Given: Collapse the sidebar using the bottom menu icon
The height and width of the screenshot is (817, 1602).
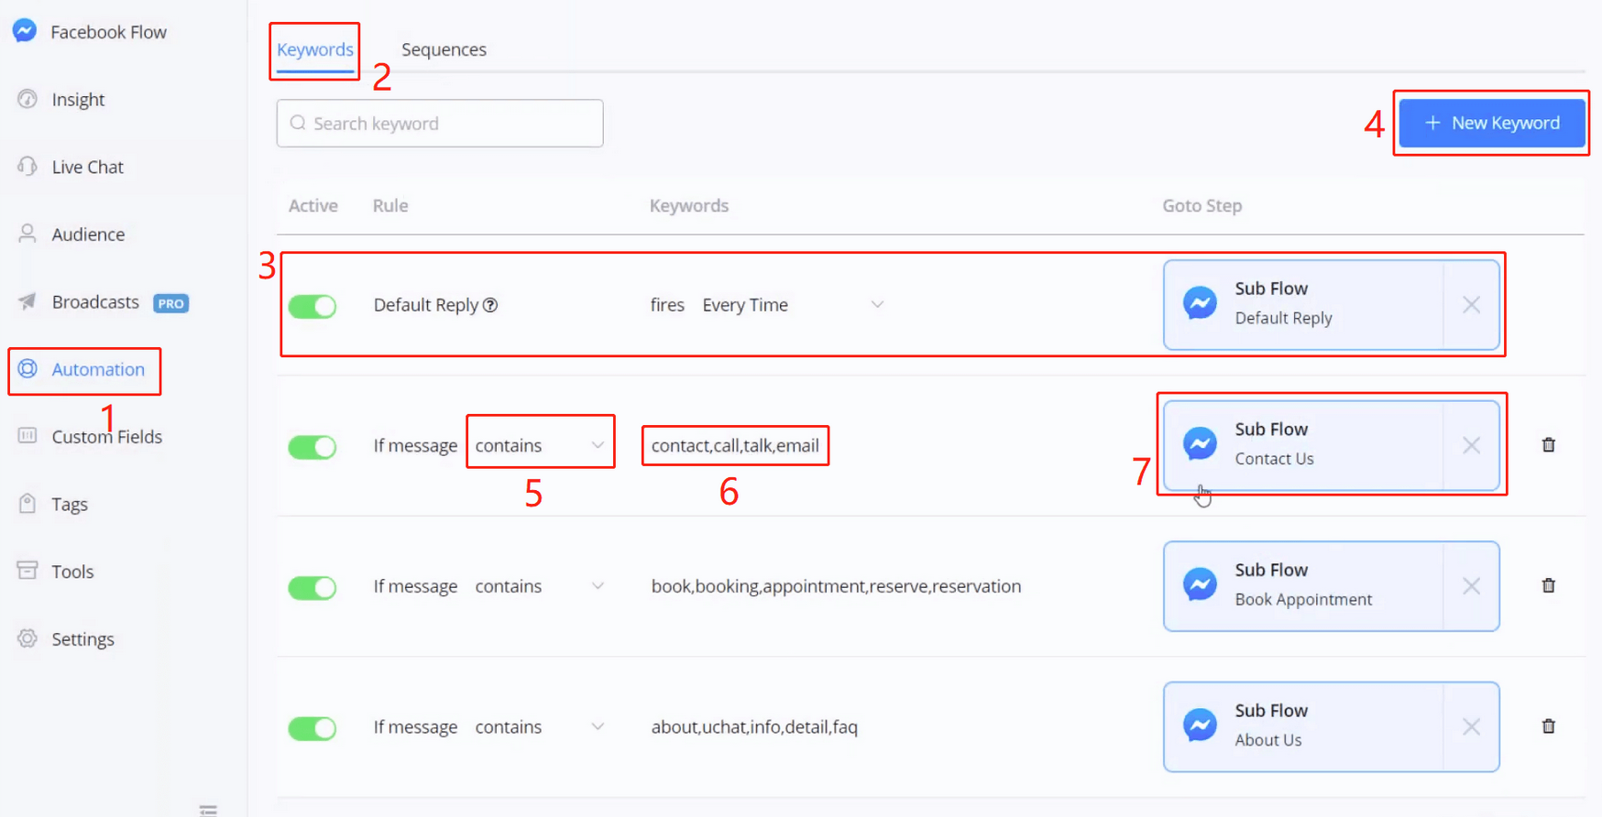Looking at the screenshot, I should click(x=208, y=810).
